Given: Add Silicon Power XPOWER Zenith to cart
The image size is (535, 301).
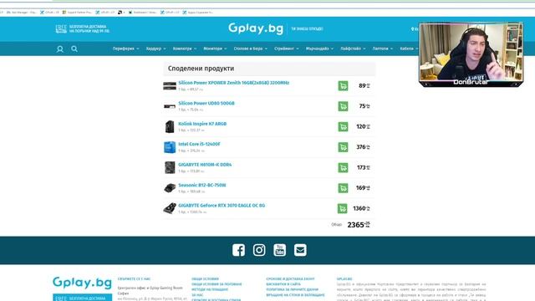Looking at the screenshot, I should coord(343,85).
